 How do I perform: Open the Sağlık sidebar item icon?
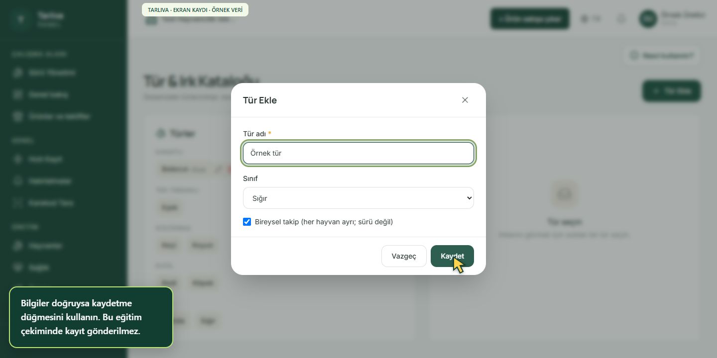point(18,268)
